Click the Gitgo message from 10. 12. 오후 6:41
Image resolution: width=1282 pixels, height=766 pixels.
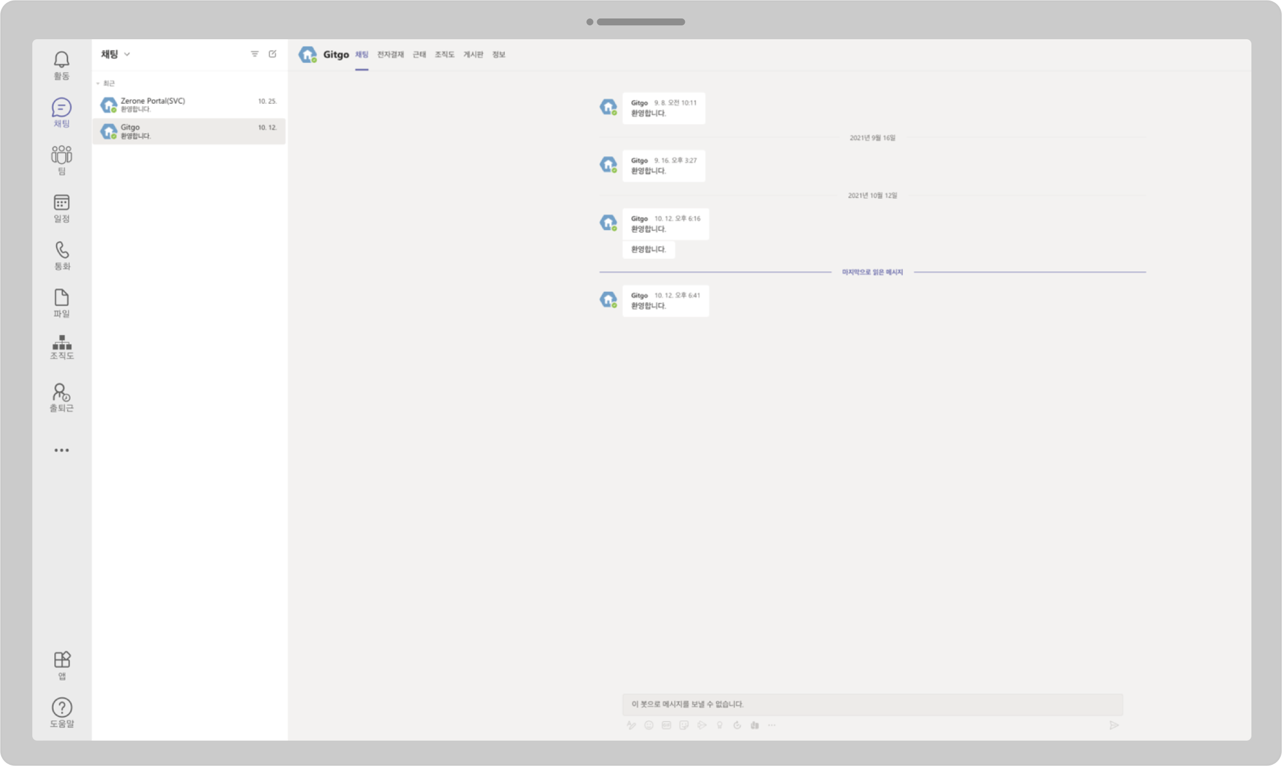(666, 301)
